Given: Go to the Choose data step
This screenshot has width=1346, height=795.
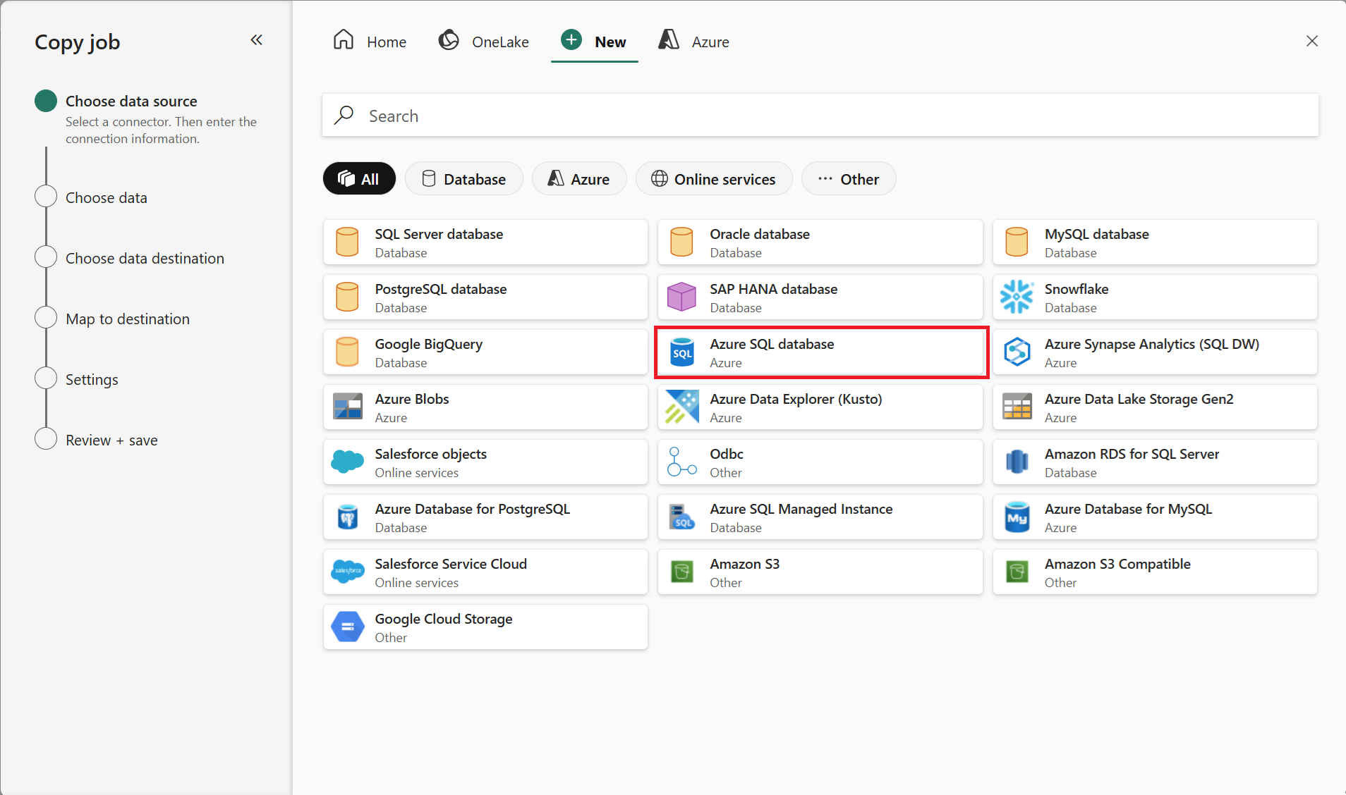Looking at the screenshot, I should pos(107,198).
